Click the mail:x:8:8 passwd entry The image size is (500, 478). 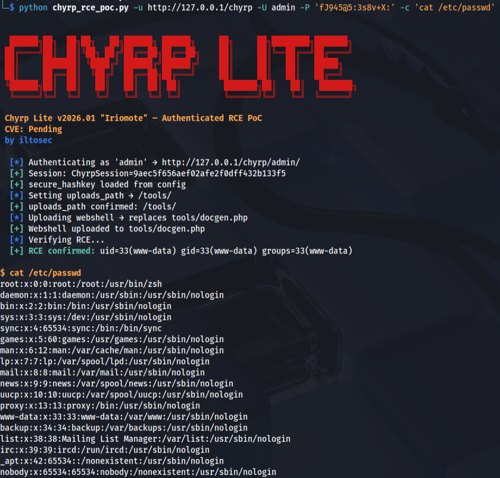(102, 373)
